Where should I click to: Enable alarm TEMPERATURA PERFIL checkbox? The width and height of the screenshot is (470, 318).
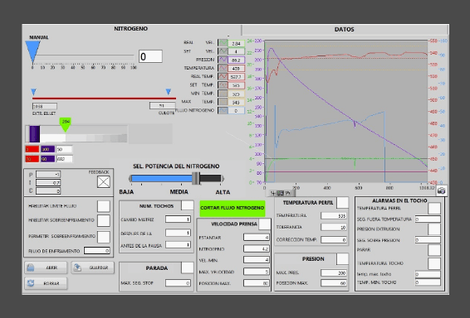pos(434,209)
